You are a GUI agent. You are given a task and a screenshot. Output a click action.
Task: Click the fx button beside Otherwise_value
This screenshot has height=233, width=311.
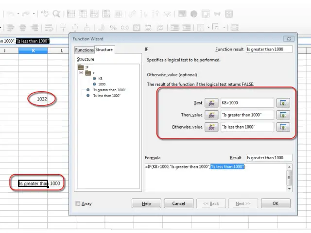211,127
